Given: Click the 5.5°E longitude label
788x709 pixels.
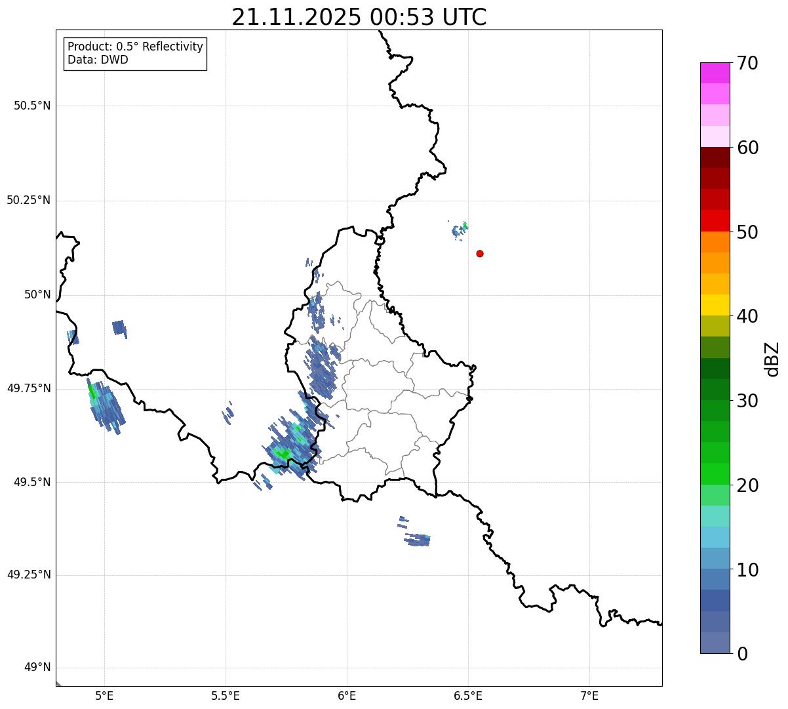Looking at the screenshot, I should (226, 695).
